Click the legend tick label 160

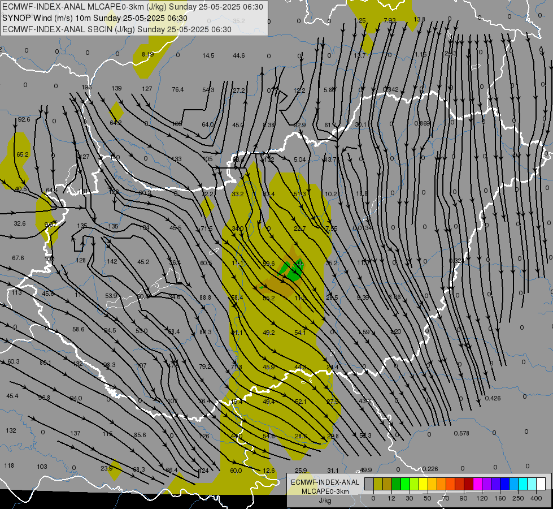click(x=500, y=498)
